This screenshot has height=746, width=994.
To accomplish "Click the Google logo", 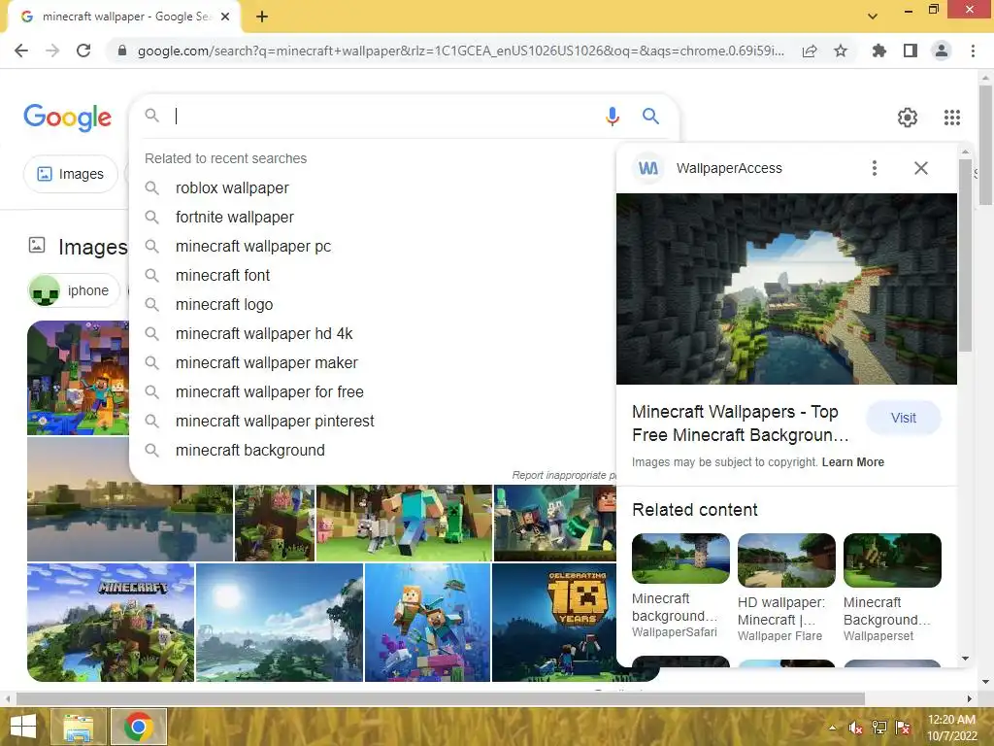I will click(x=67, y=118).
